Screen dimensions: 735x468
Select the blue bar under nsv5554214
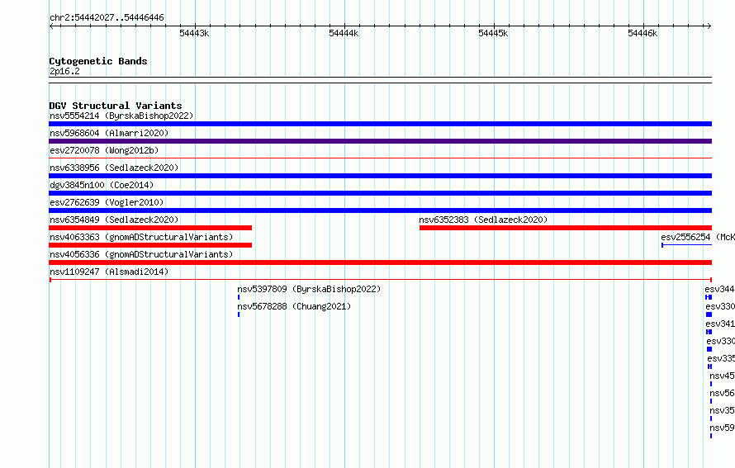[x=380, y=124]
